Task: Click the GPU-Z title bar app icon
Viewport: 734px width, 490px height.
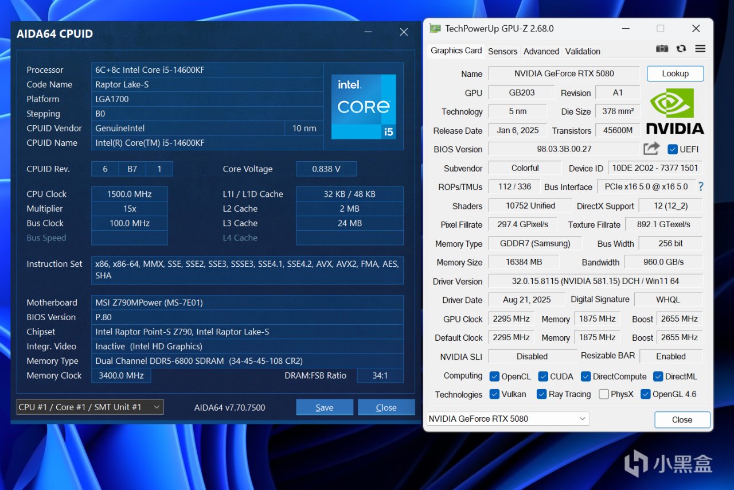Action: (x=435, y=29)
